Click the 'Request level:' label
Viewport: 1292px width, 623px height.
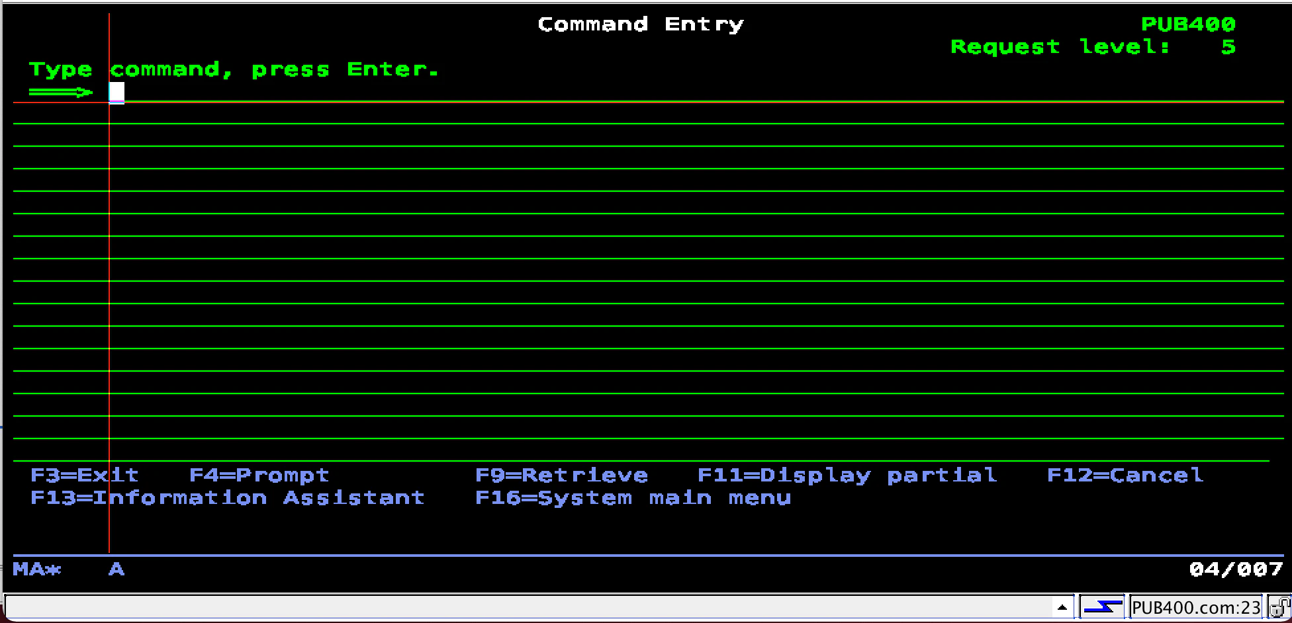click(1060, 47)
